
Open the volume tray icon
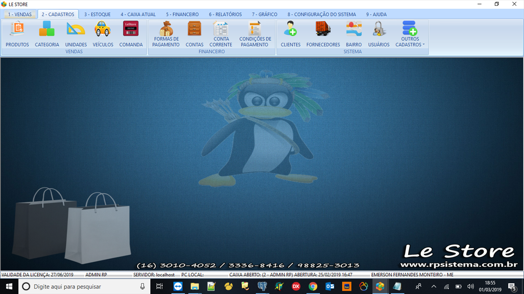[471, 286]
